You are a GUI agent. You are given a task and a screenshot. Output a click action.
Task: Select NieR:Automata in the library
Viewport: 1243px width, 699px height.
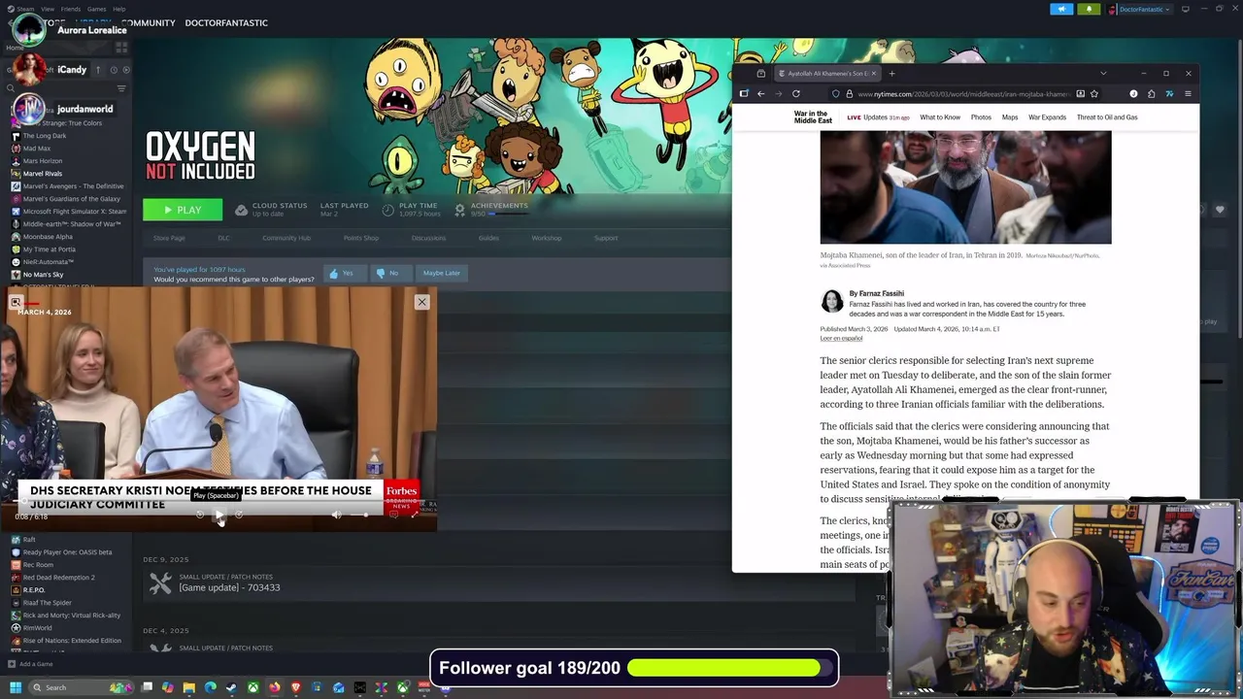(49, 262)
